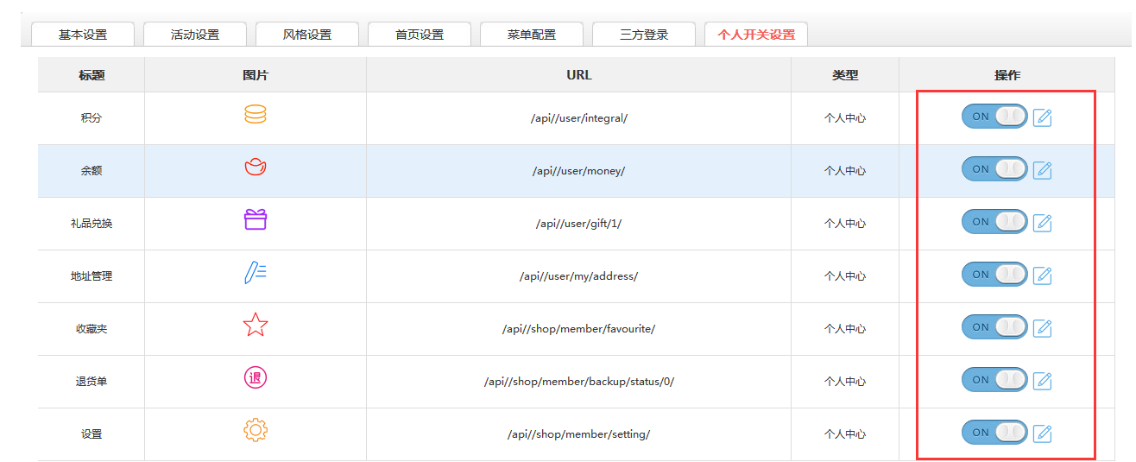Click the edit icon for 设置 row
The height and width of the screenshot is (462, 1136).
[1042, 434]
